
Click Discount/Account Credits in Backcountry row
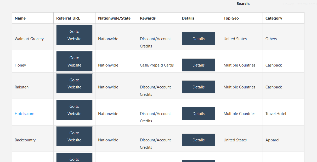pos(155,144)
